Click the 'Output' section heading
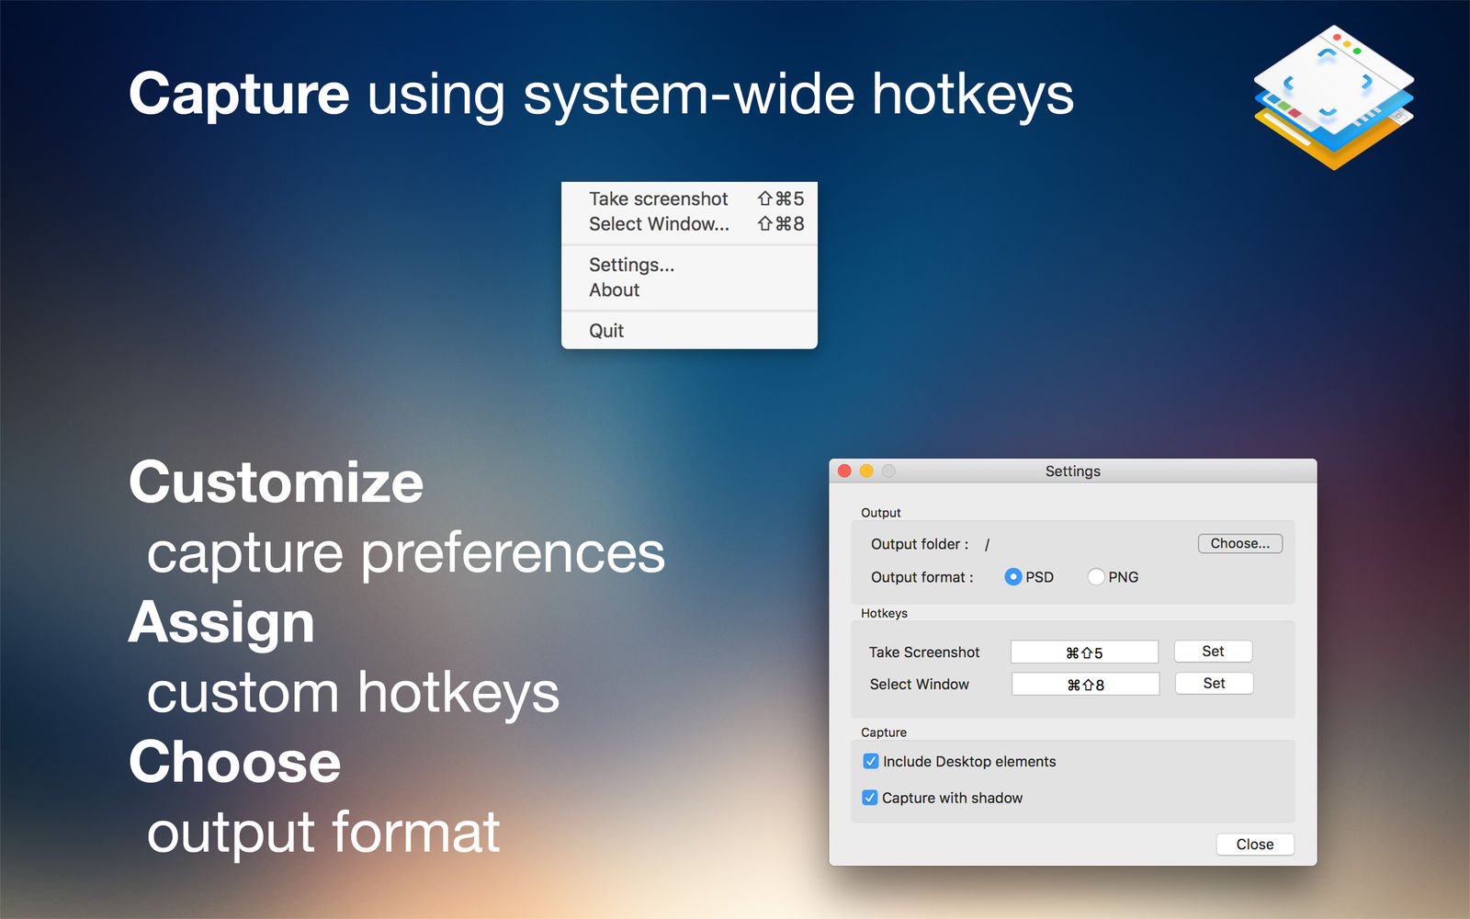The image size is (1470, 919). 881,513
